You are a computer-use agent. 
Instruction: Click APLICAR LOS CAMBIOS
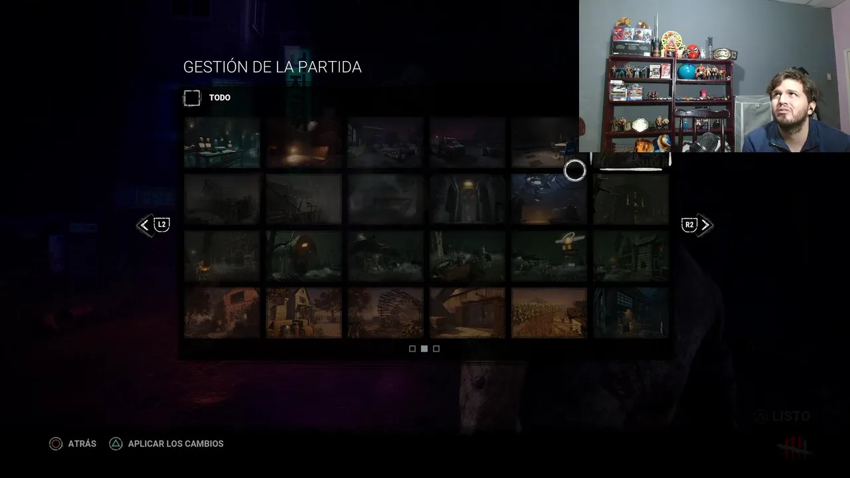tap(167, 443)
